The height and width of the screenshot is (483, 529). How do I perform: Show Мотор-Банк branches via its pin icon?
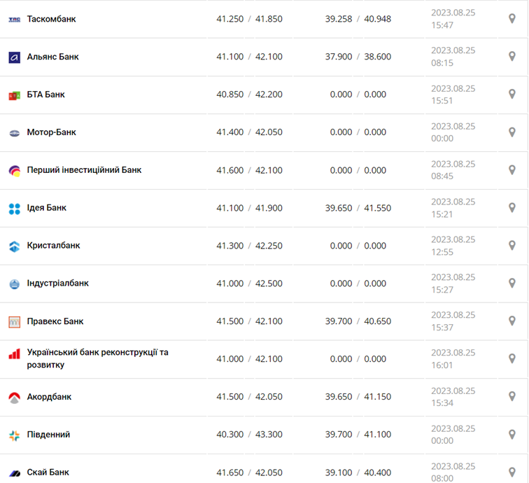pyautogui.click(x=512, y=132)
